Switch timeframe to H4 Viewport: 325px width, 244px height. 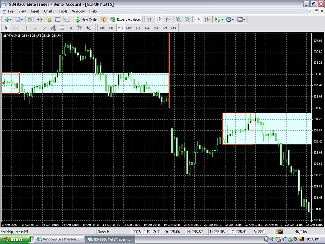pyautogui.click(x=147, y=28)
